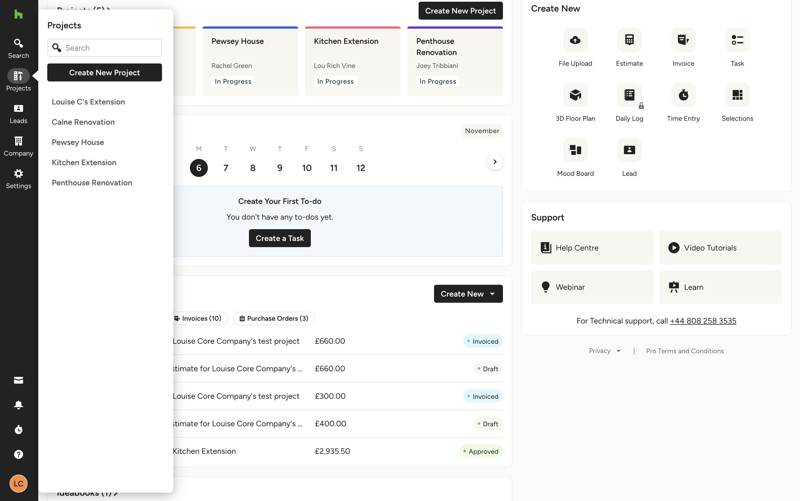
Task: Create a new 3D Floor Plan
Action: (575, 95)
